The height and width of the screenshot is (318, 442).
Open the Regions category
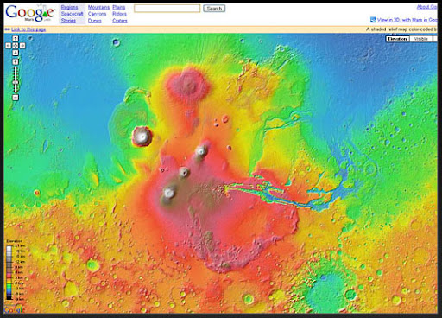pyautogui.click(x=70, y=7)
